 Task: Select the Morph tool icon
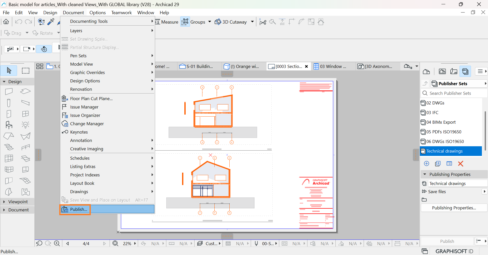click(9, 192)
